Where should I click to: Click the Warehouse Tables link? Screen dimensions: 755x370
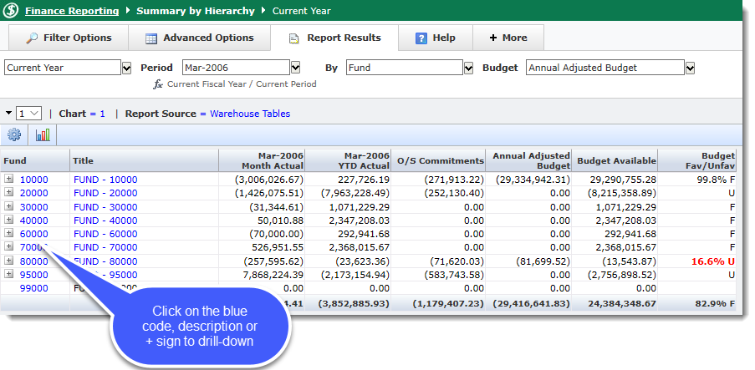(250, 114)
